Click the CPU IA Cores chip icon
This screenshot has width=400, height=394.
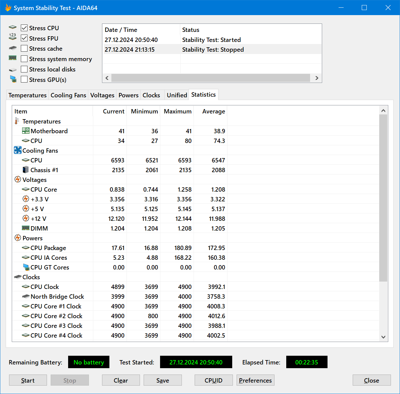pos(26,257)
